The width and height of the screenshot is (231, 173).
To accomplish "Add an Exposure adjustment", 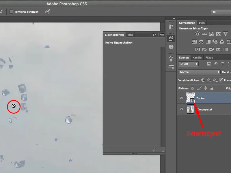I will click(x=219, y=34).
